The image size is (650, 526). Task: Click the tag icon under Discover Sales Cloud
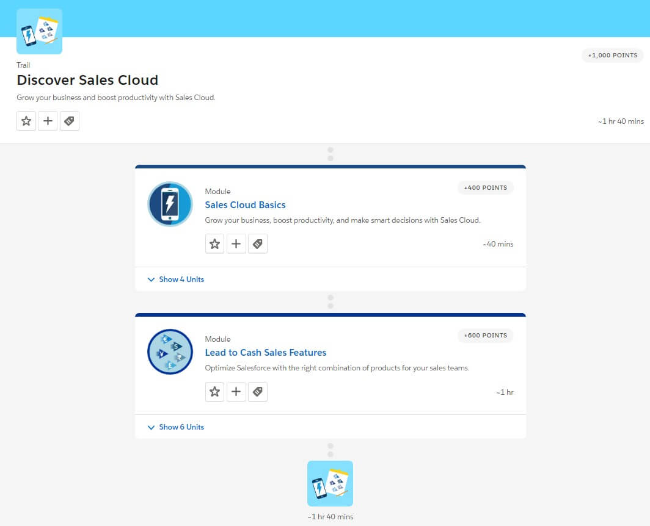70,121
